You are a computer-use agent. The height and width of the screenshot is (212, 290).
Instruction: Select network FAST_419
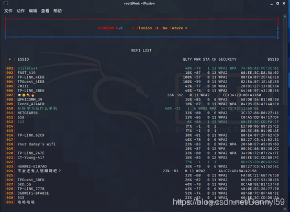[27, 73]
